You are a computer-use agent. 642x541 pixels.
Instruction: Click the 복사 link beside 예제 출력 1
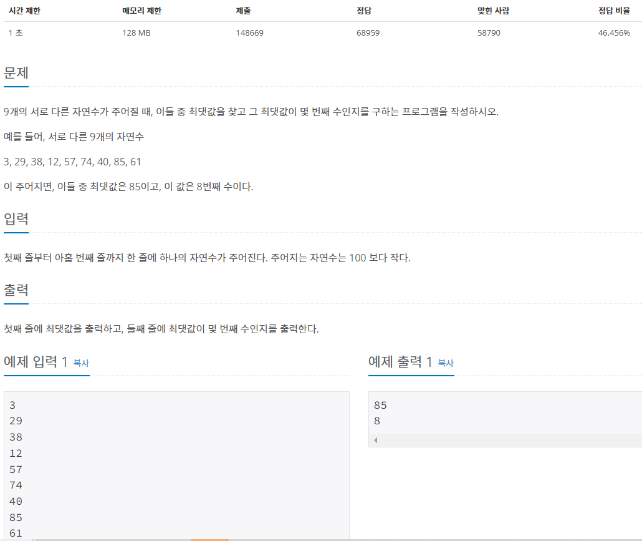click(446, 363)
